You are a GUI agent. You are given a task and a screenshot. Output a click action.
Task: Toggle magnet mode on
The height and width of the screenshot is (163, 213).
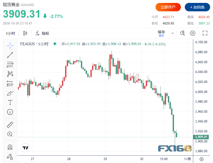10,147
